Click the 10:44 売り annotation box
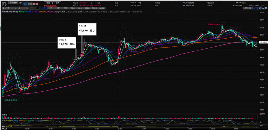The image size is (268, 130). (x=87, y=29)
